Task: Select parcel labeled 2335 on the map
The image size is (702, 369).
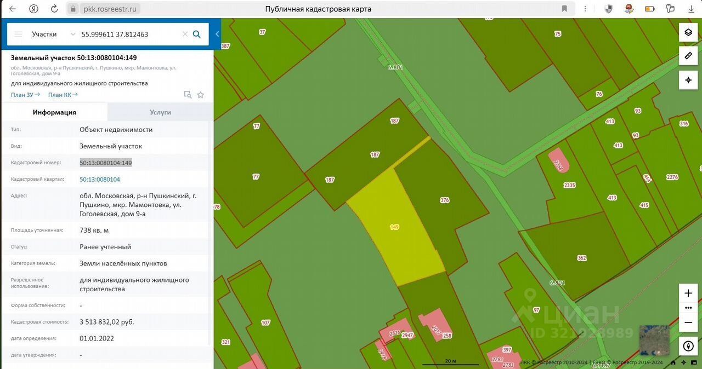Action: [569, 186]
